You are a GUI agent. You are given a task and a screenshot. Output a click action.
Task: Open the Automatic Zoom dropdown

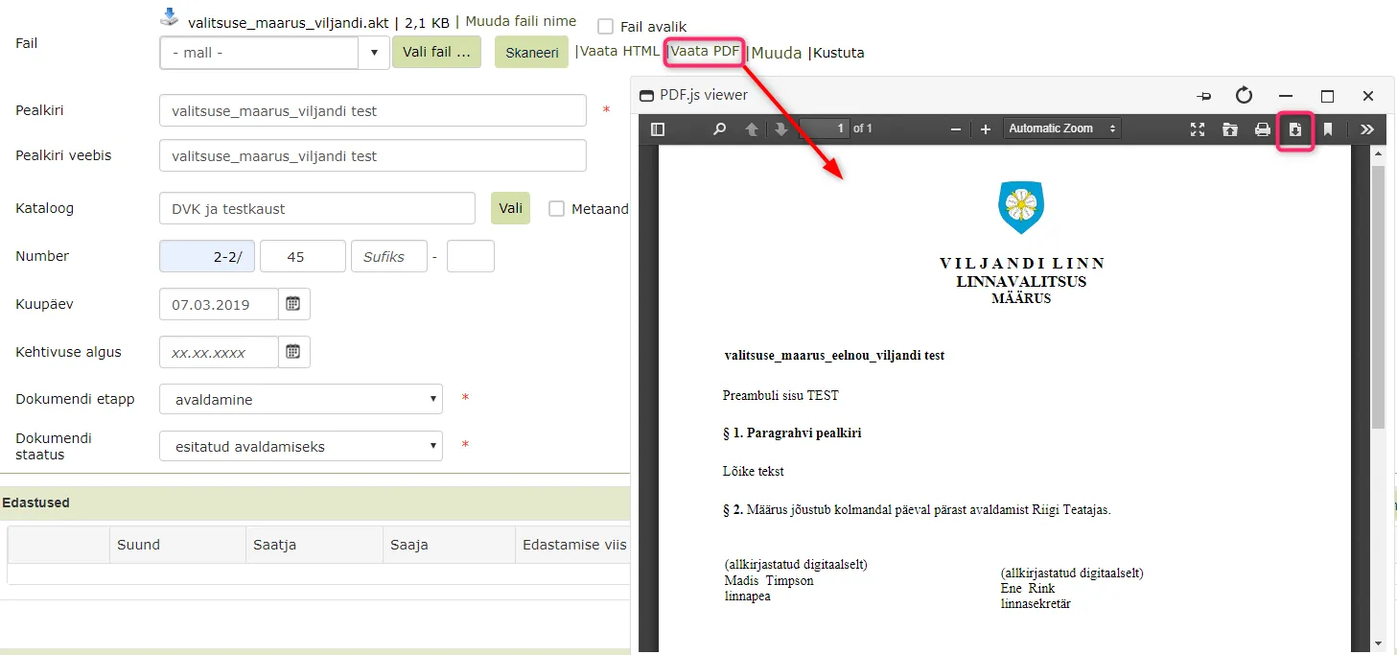click(1061, 129)
